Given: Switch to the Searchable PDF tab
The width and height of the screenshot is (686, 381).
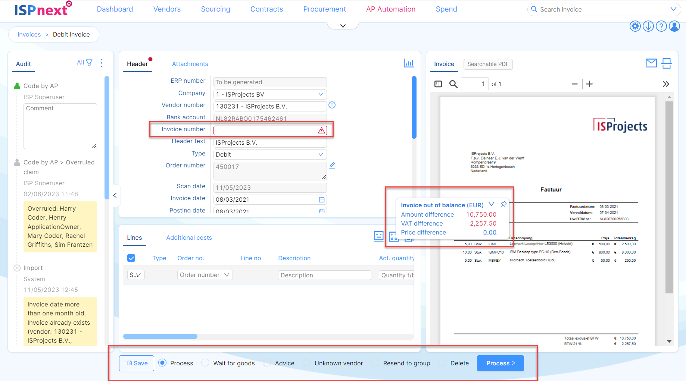Looking at the screenshot, I should coord(488,64).
